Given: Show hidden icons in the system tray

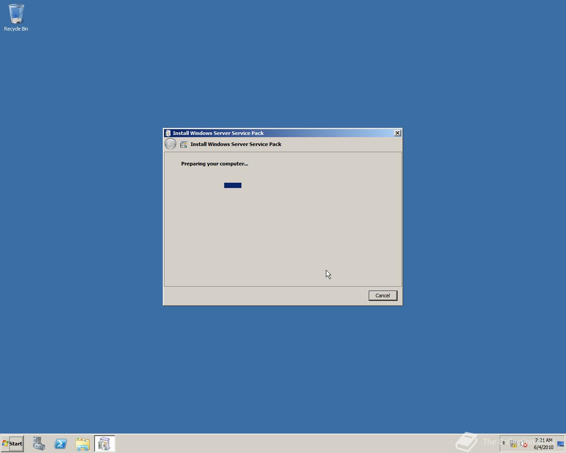Looking at the screenshot, I should 503,443.
